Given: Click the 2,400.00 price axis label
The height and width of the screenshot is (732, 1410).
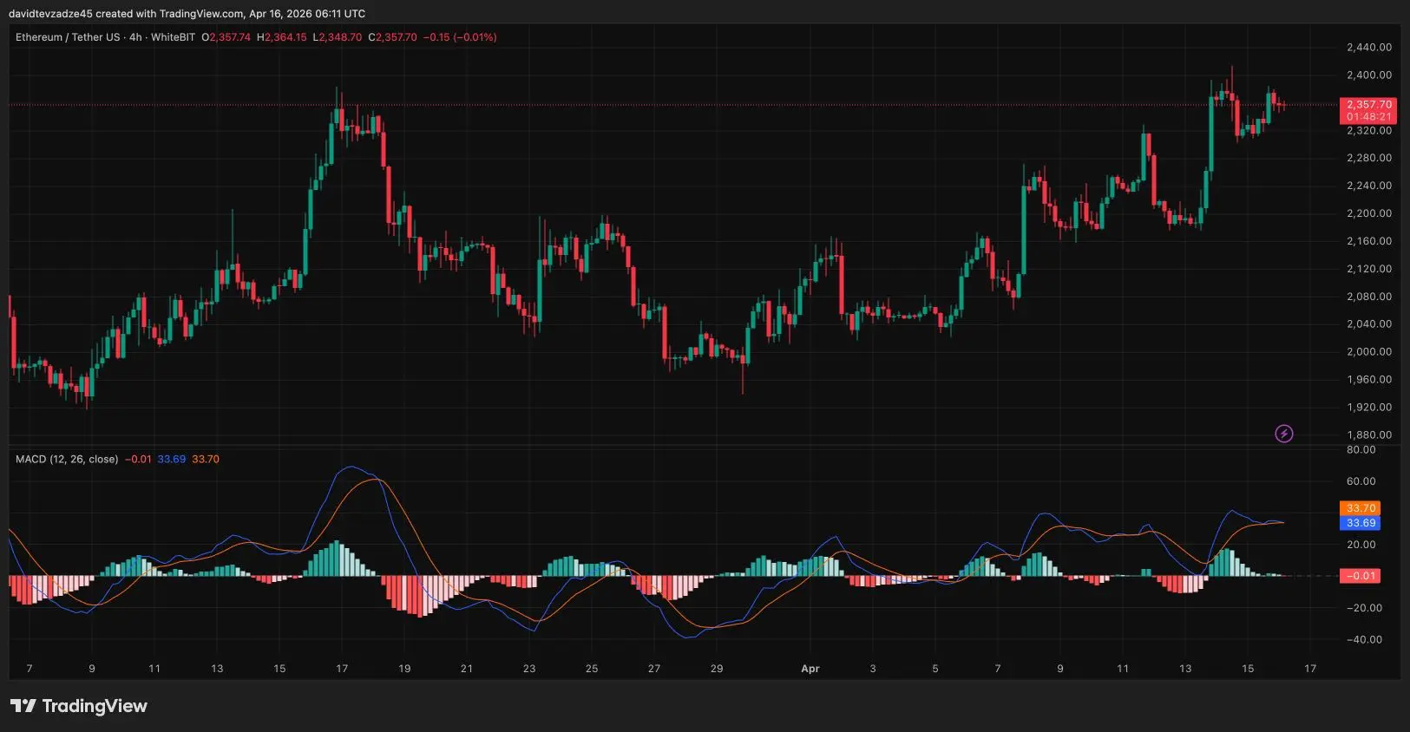Looking at the screenshot, I should (x=1369, y=75).
